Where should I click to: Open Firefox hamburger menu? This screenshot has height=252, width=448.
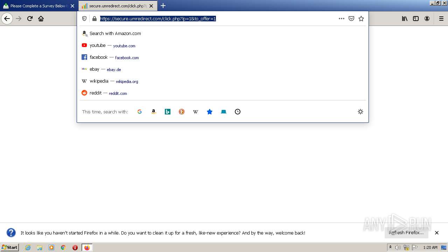point(441,19)
